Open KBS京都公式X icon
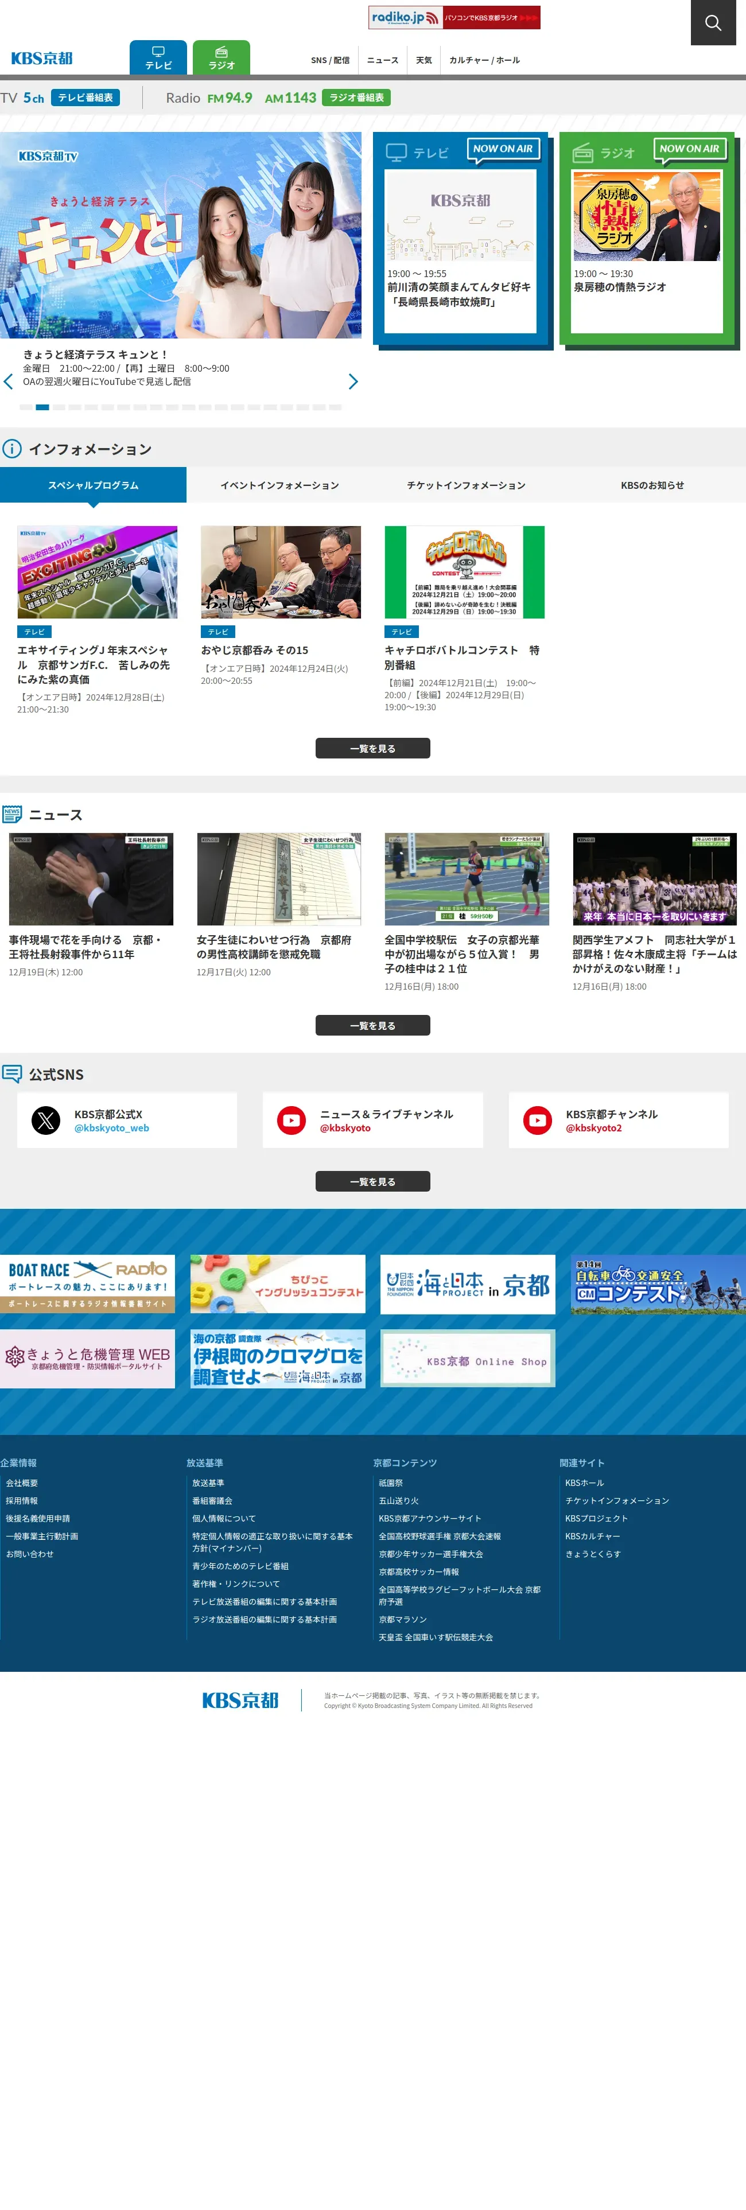The image size is (746, 2210). [x=45, y=1120]
